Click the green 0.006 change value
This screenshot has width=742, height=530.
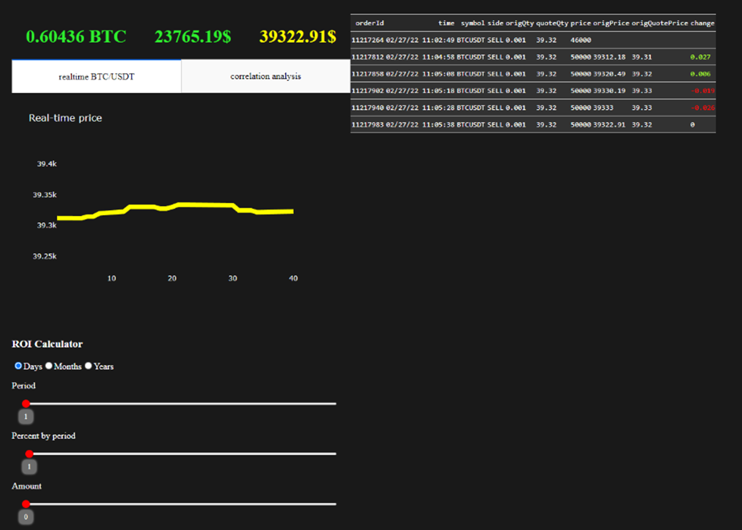click(x=700, y=74)
